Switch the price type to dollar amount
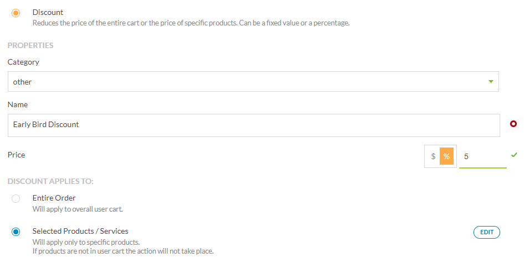 coord(433,156)
